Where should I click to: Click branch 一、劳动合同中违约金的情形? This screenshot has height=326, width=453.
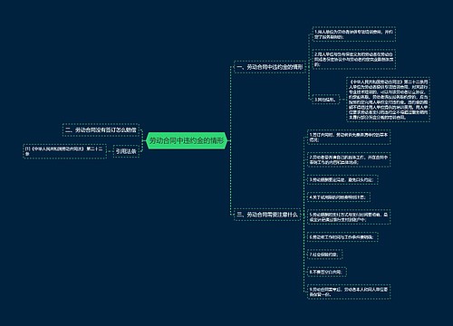[x=270, y=67]
